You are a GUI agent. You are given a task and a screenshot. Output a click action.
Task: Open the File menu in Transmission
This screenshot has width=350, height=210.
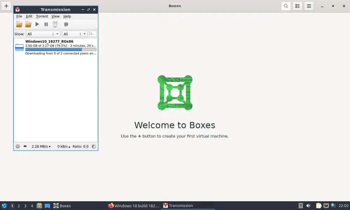19,16
